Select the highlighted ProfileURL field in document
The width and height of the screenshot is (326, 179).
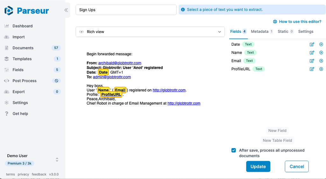click(111, 94)
